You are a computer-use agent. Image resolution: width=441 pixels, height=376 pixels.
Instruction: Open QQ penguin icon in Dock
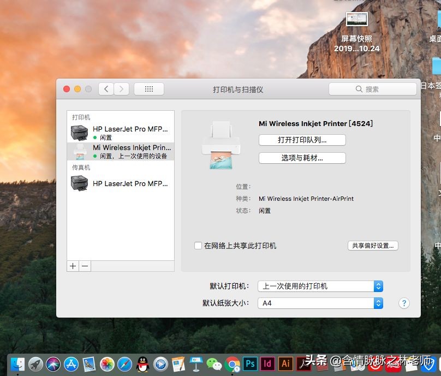(x=143, y=364)
